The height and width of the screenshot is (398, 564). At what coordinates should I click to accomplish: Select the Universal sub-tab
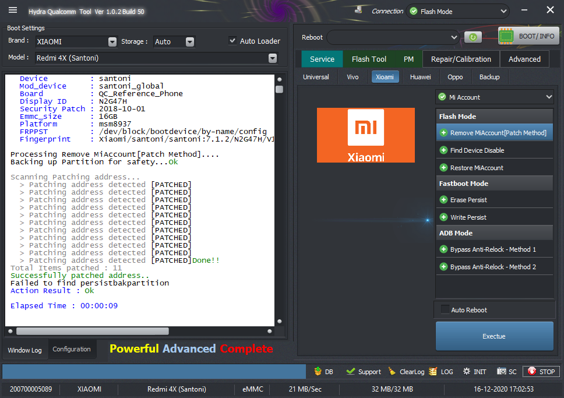(x=316, y=77)
